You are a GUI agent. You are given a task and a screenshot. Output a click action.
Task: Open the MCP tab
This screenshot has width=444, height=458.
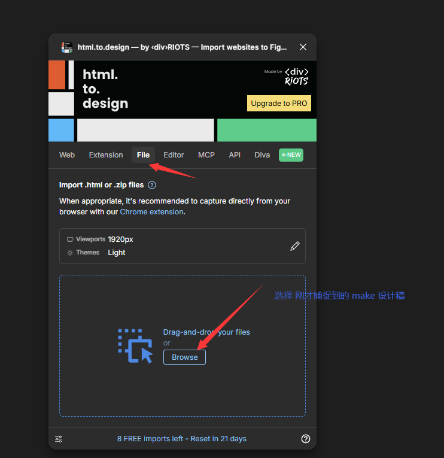206,155
